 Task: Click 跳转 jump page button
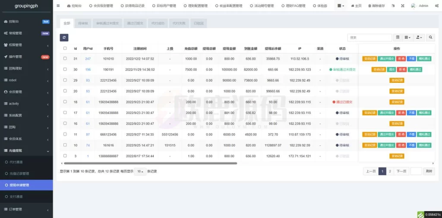click(429, 171)
